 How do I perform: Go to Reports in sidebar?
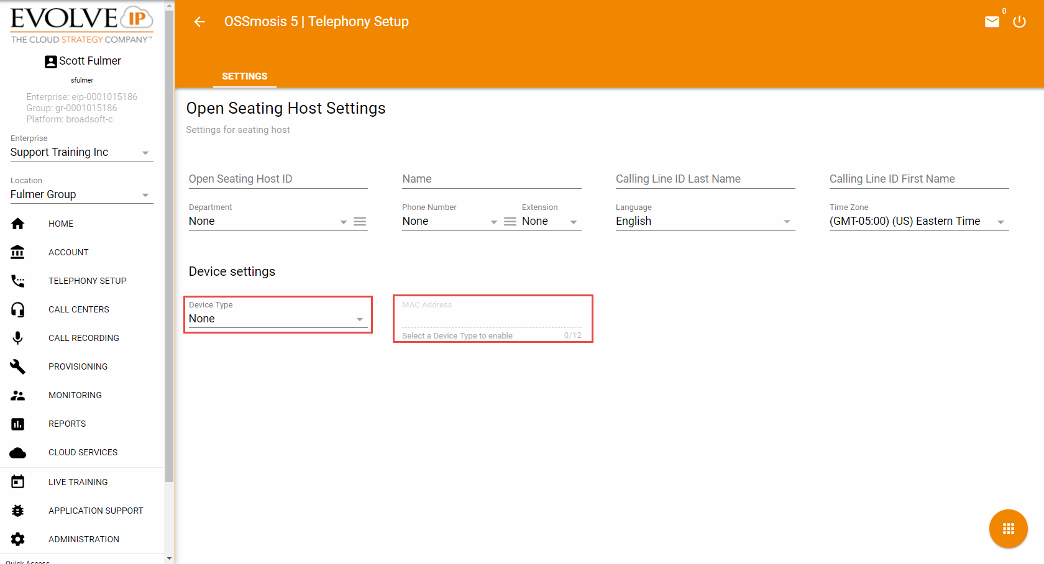pyautogui.click(x=67, y=424)
